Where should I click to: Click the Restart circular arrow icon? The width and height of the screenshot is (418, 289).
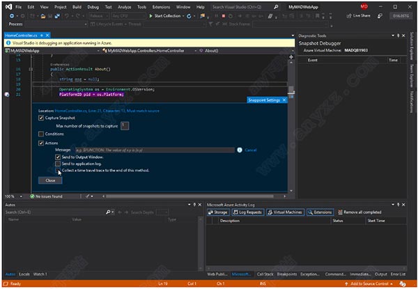point(189,16)
